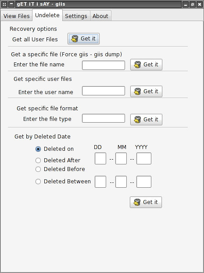
Task: Close the giis window
Action: 200,4
